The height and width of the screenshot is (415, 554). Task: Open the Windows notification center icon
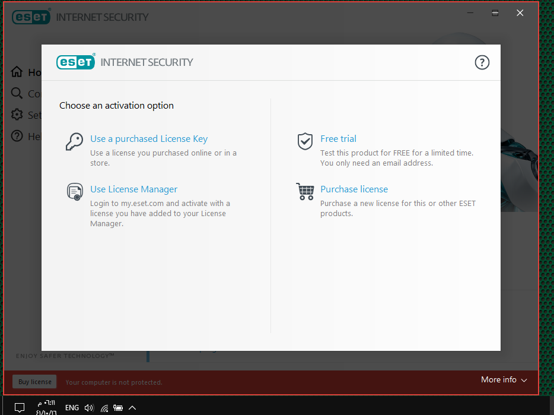pos(20,407)
